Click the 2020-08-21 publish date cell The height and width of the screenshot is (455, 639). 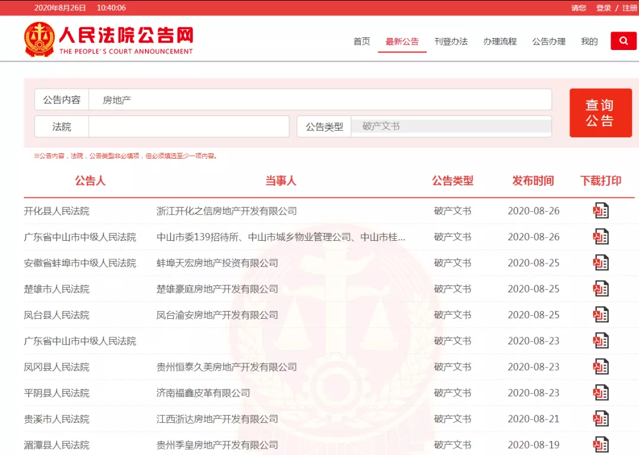[533, 419]
